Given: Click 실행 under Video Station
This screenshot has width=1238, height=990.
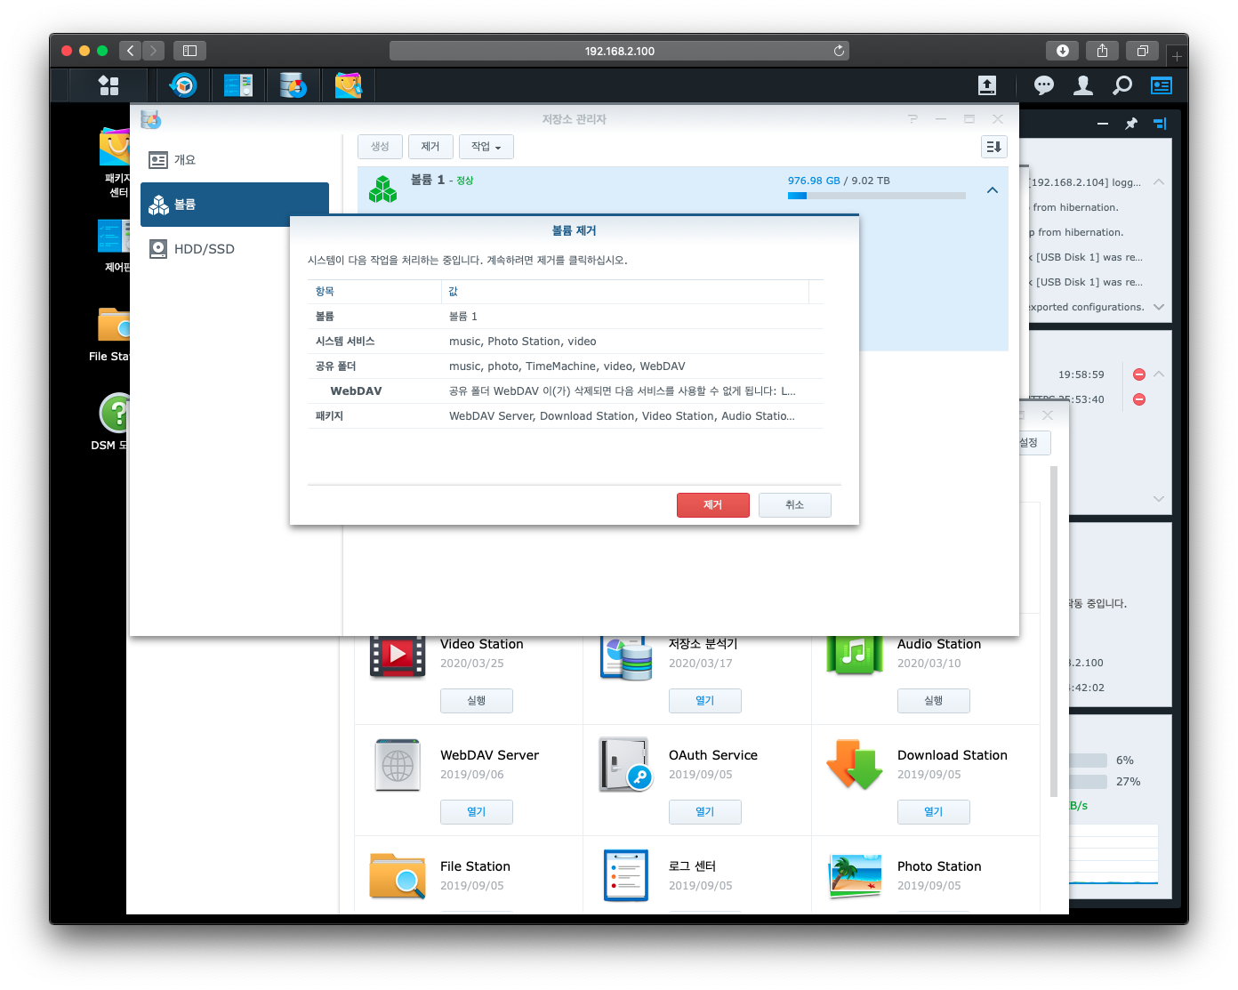Looking at the screenshot, I should pos(477,701).
